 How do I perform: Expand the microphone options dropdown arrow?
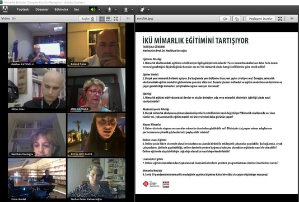point(116,9)
